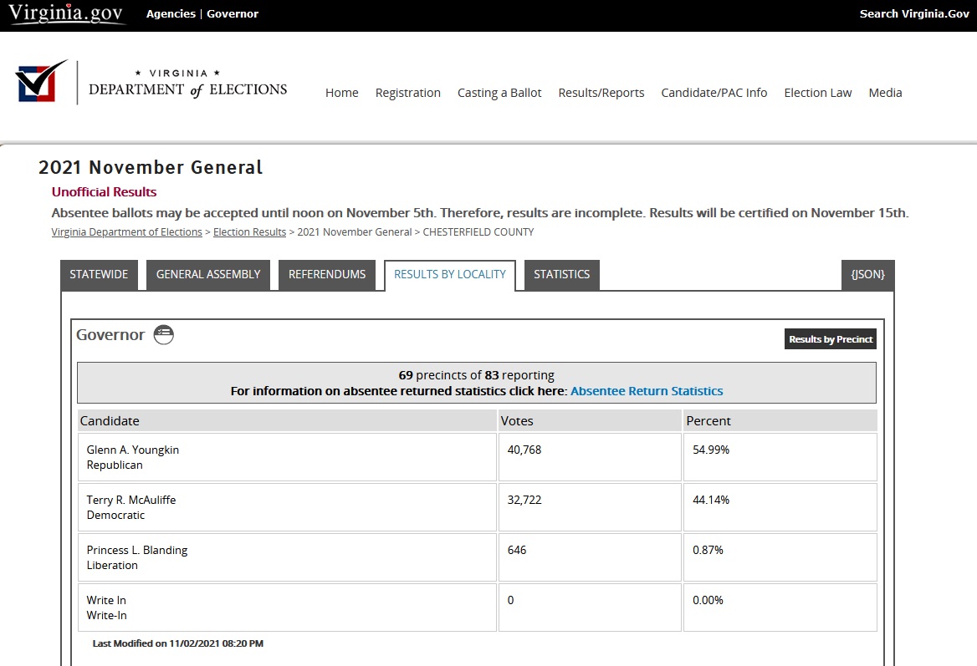Follow the Virginia Department of Elections breadcrumb
Viewport: 977px width, 666px height.
click(x=126, y=232)
